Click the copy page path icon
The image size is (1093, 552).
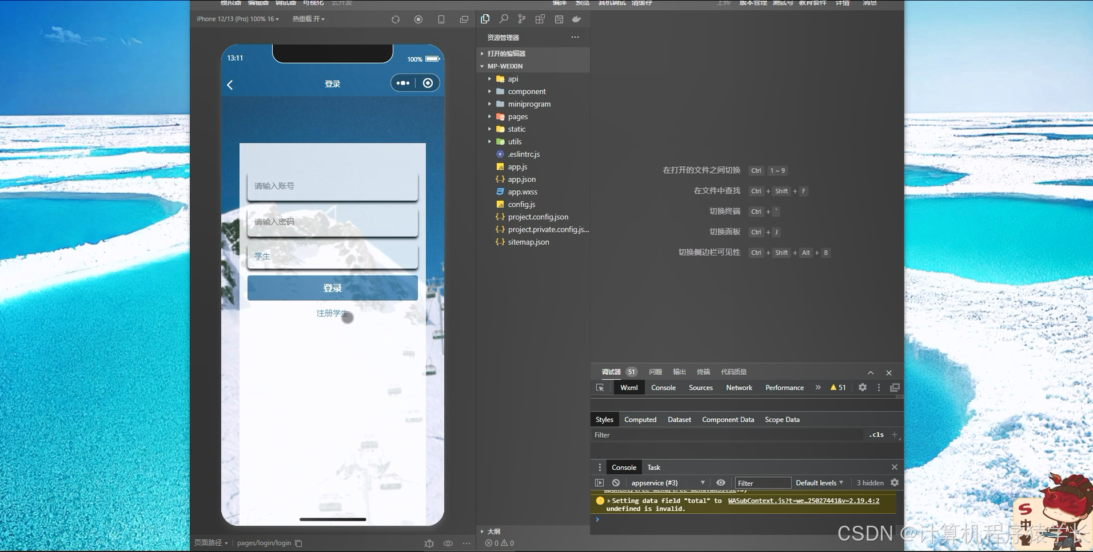[x=298, y=543]
